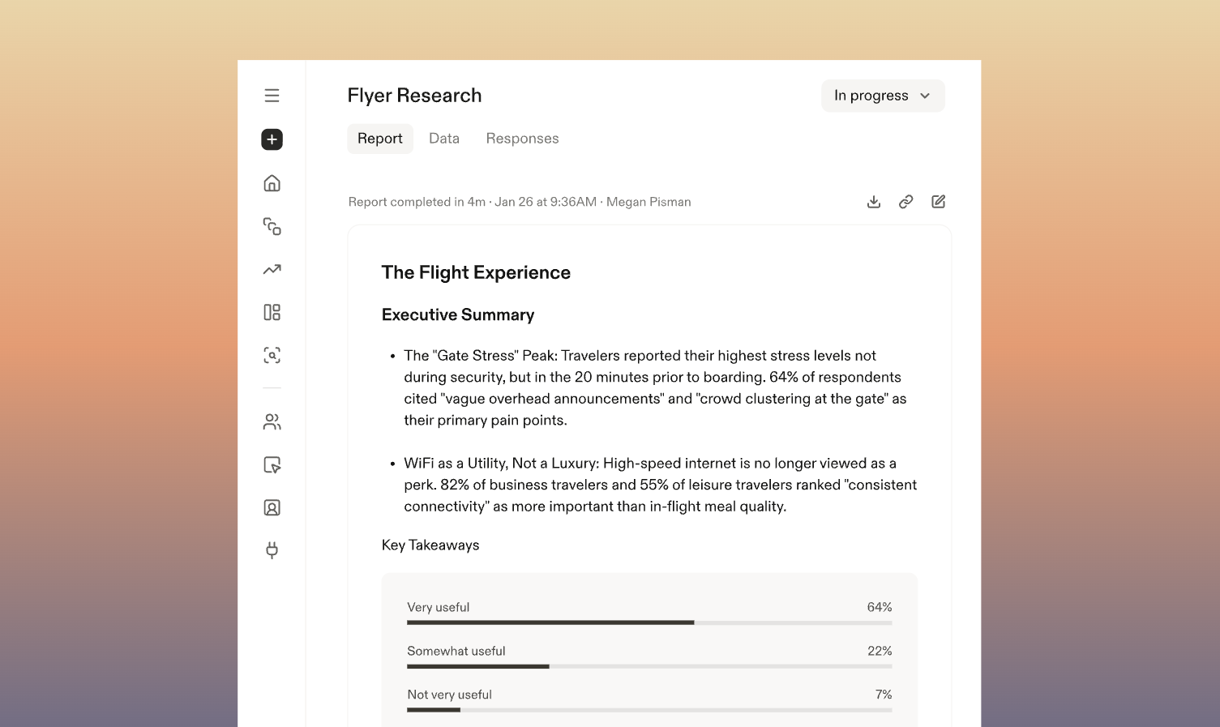Switch to the Responses tab

(522, 139)
